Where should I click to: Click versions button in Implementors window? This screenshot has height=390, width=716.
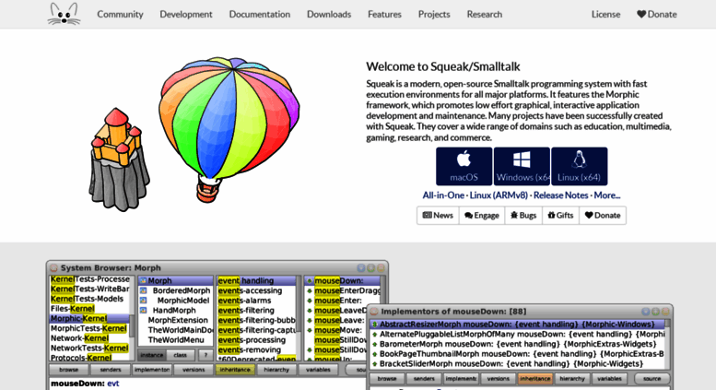[498, 379]
